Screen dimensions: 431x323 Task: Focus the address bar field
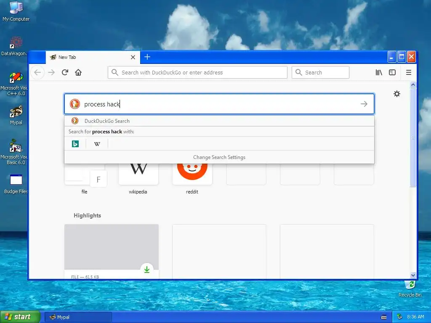point(197,72)
